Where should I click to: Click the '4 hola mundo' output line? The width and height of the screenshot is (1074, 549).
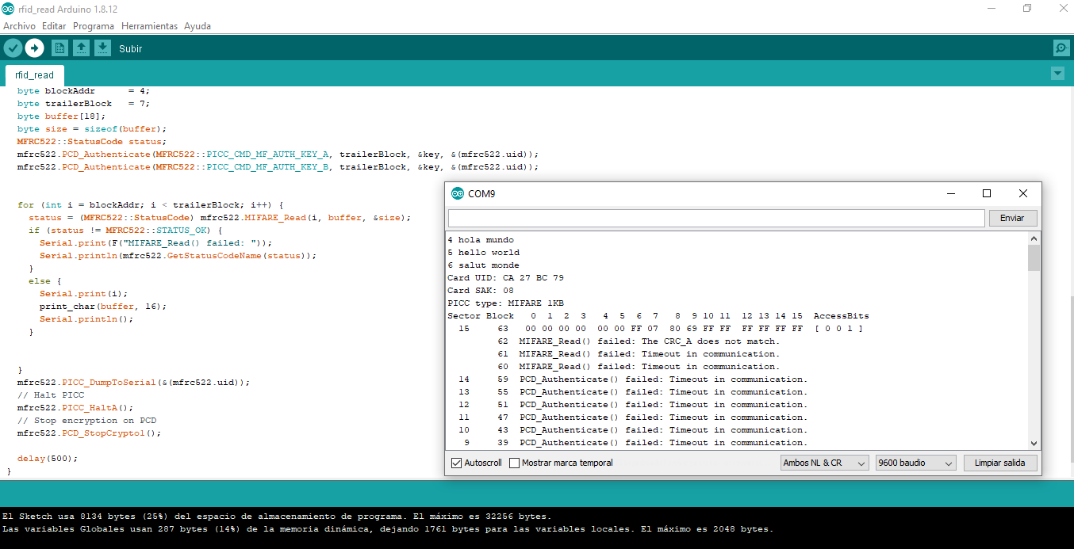click(481, 240)
